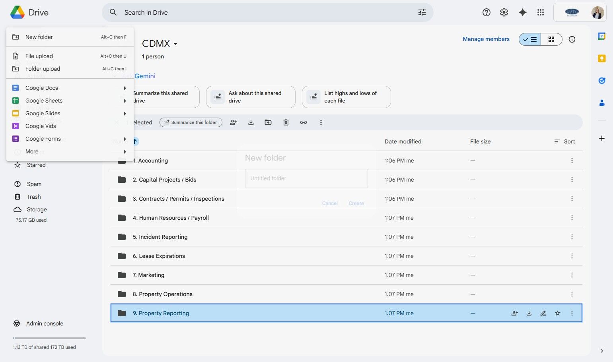
Task: Copy link for the selected folder
Action: coord(304,122)
